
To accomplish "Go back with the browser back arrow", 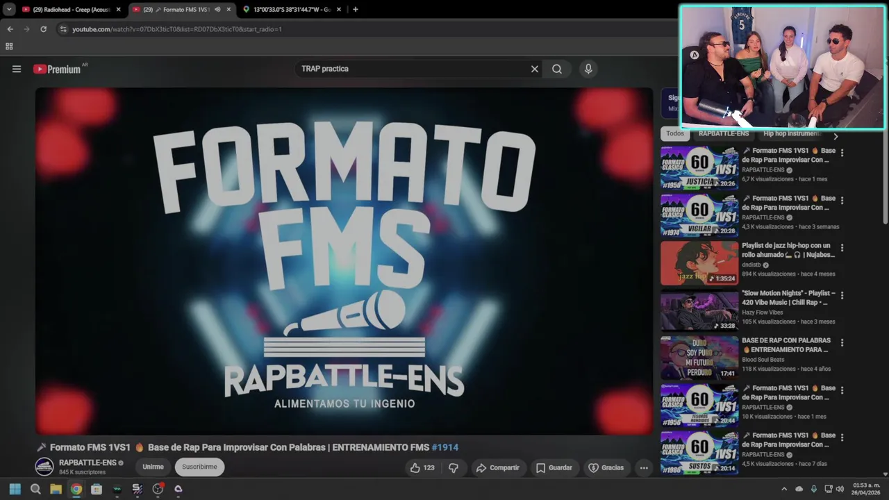I will pos(10,29).
